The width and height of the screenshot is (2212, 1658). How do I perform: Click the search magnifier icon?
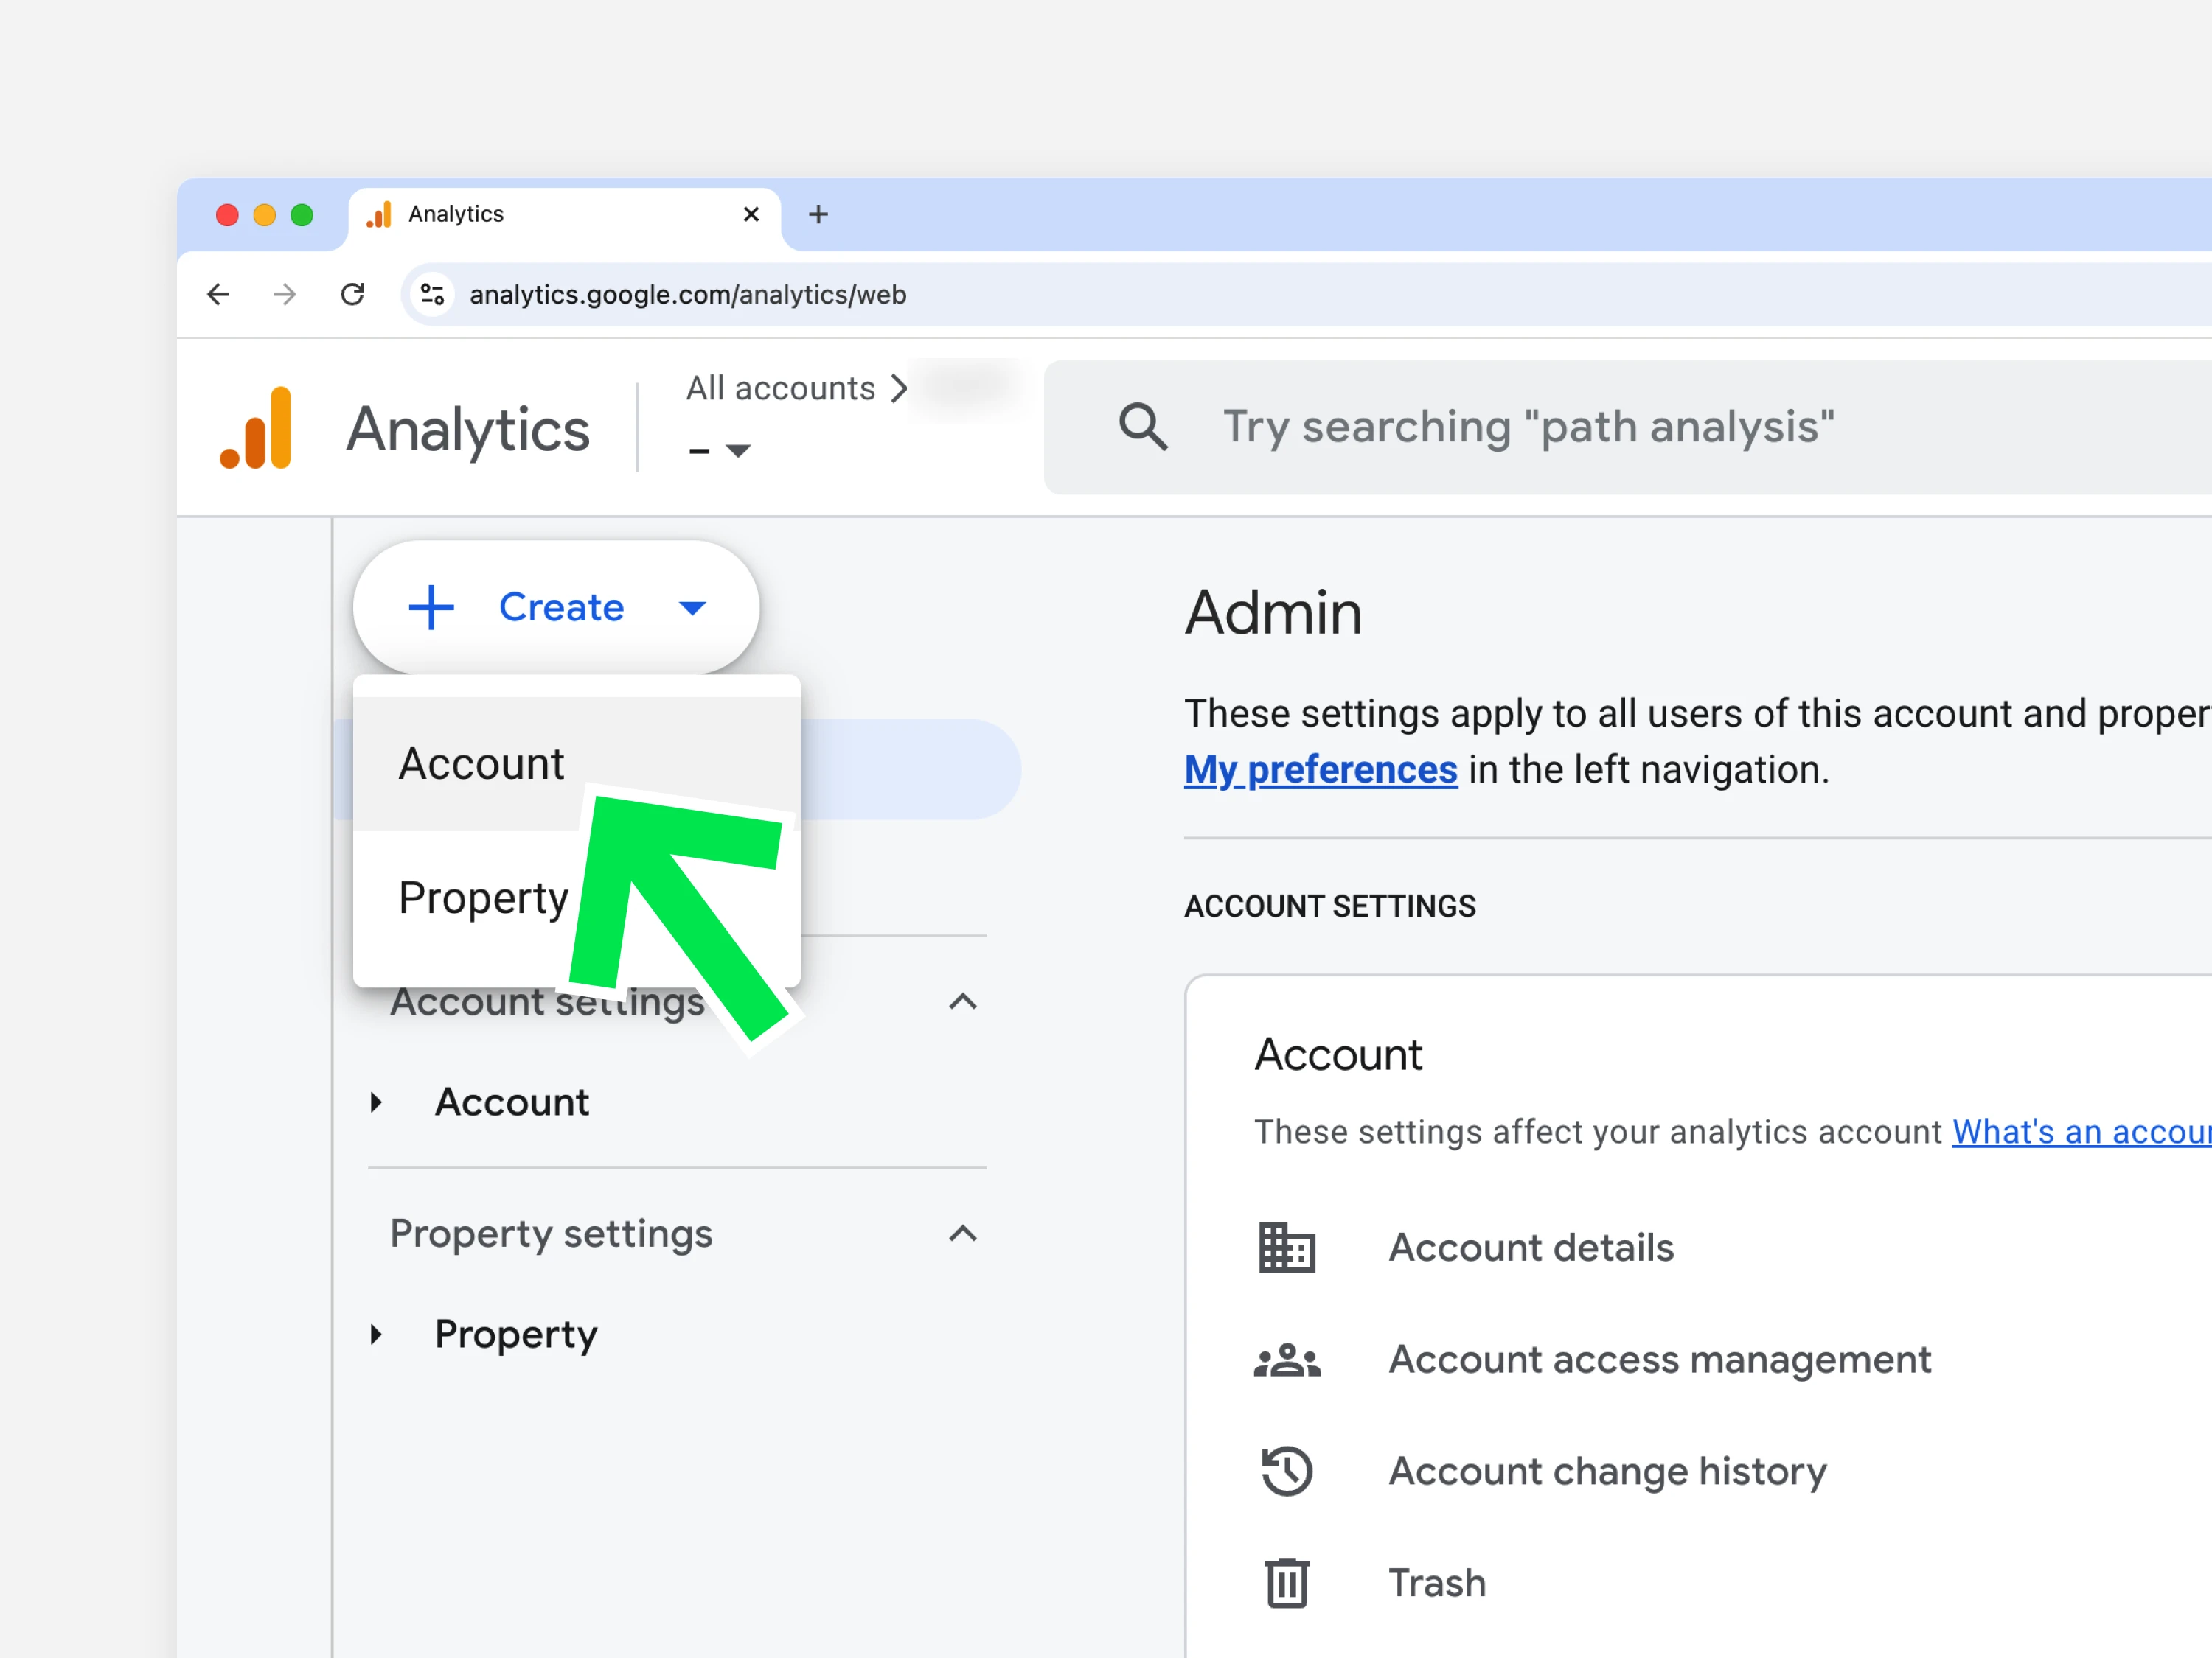coord(1143,427)
